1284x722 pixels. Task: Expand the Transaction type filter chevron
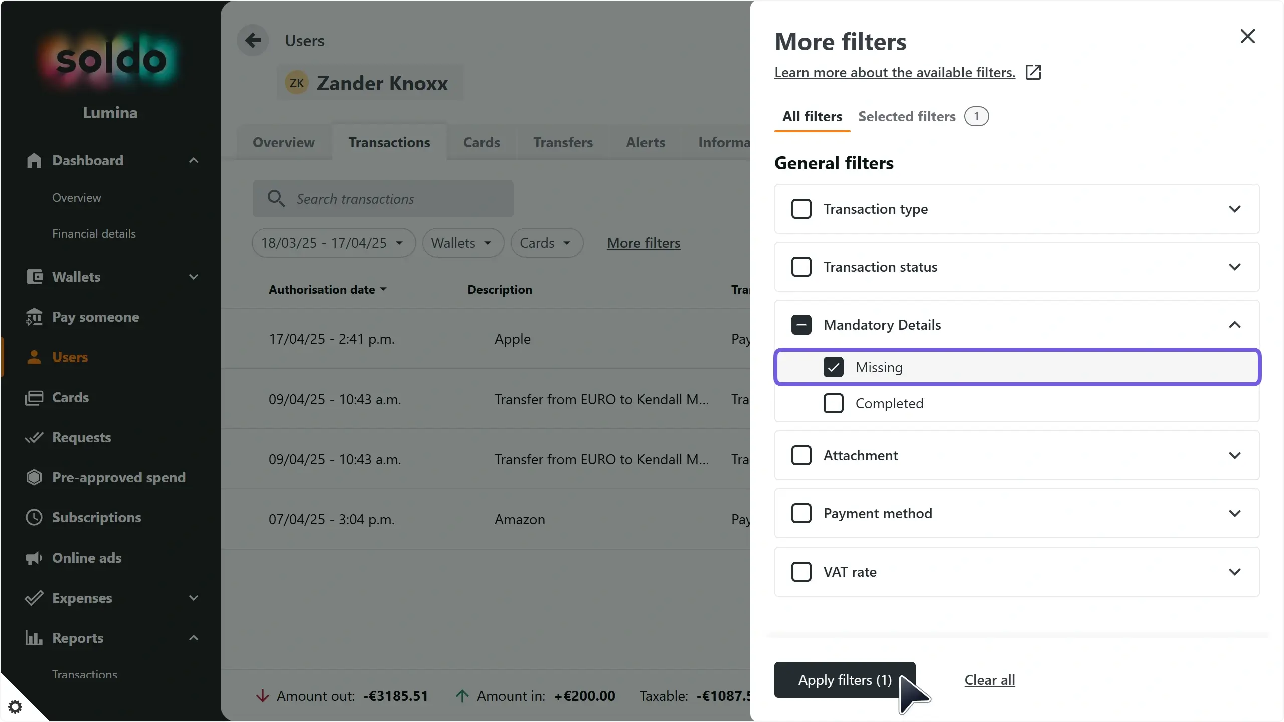coord(1235,209)
